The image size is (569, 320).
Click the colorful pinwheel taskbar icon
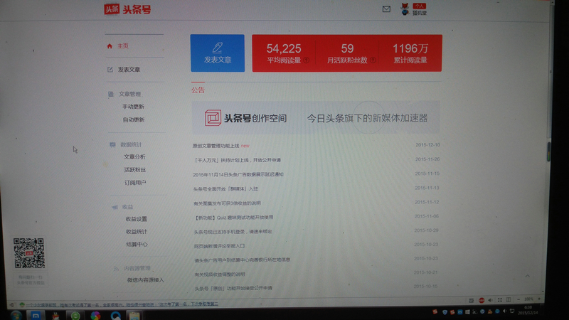coord(95,316)
